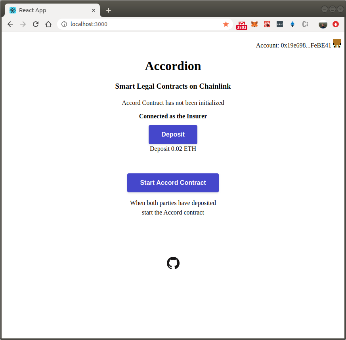Viewport: 346px width, 340px height.
Task: Open the Chrome profile avatar
Action: pos(323,24)
